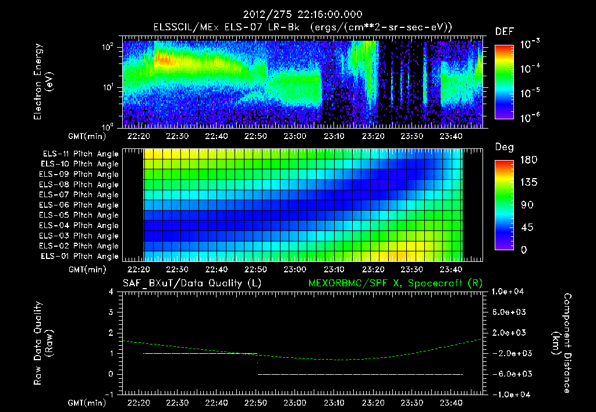Click the 10^-4 value on DEF colorbar

530,69
